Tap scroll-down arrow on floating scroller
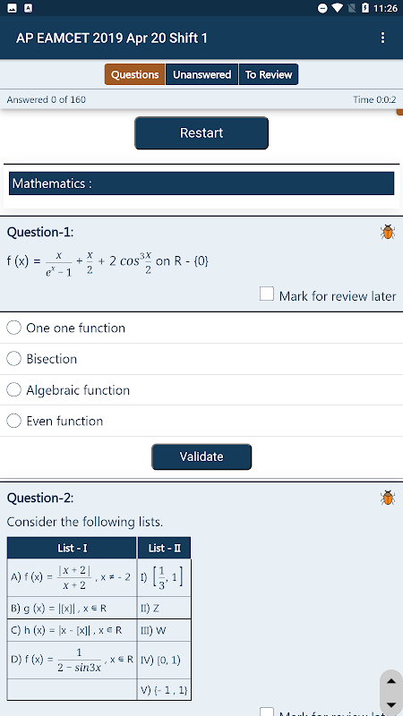Viewport: 403px width, 716px height. click(x=391, y=705)
